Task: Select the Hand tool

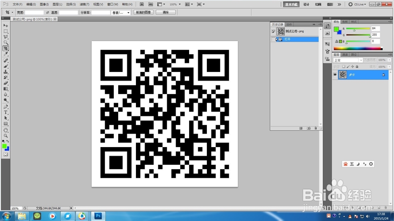Action: pos(6,130)
